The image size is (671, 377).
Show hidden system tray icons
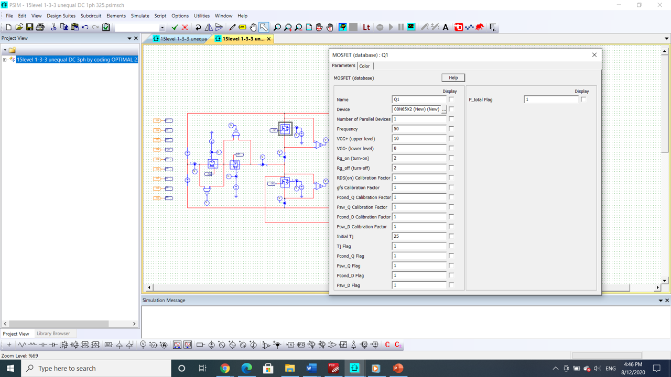click(556, 369)
